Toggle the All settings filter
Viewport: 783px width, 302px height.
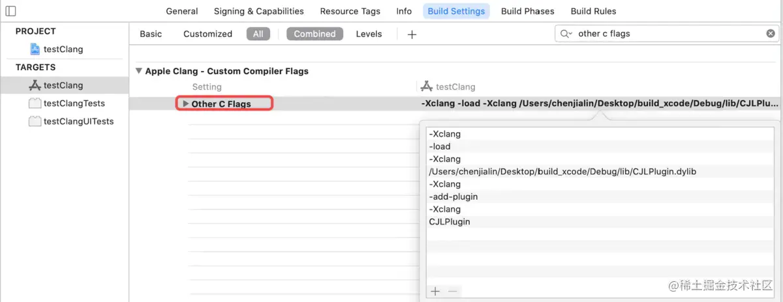[258, 34]
